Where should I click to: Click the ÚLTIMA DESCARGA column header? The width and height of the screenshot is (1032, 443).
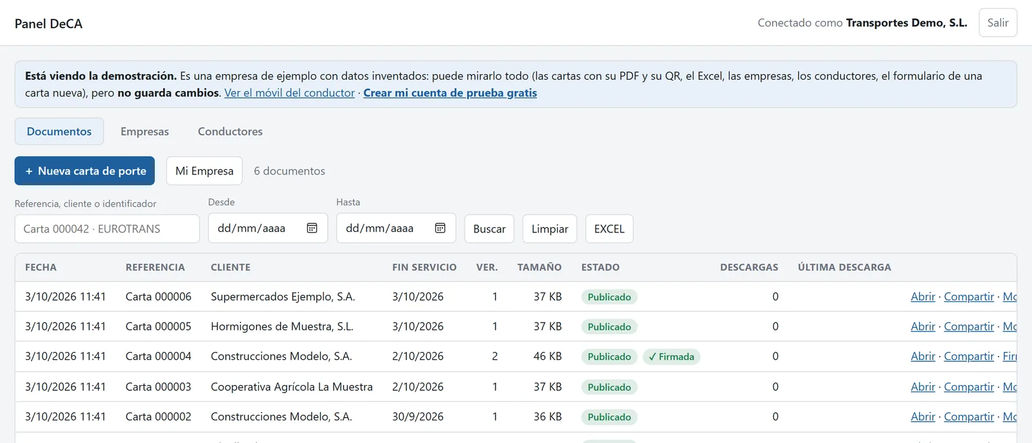(x=844, y=267)
